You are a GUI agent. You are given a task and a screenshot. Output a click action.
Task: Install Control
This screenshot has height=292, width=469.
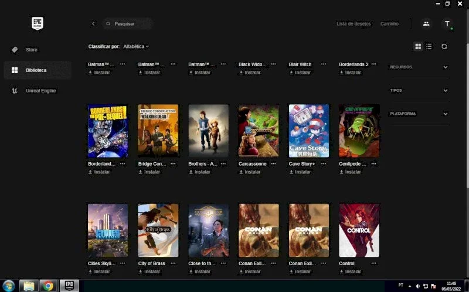(350, 272)
